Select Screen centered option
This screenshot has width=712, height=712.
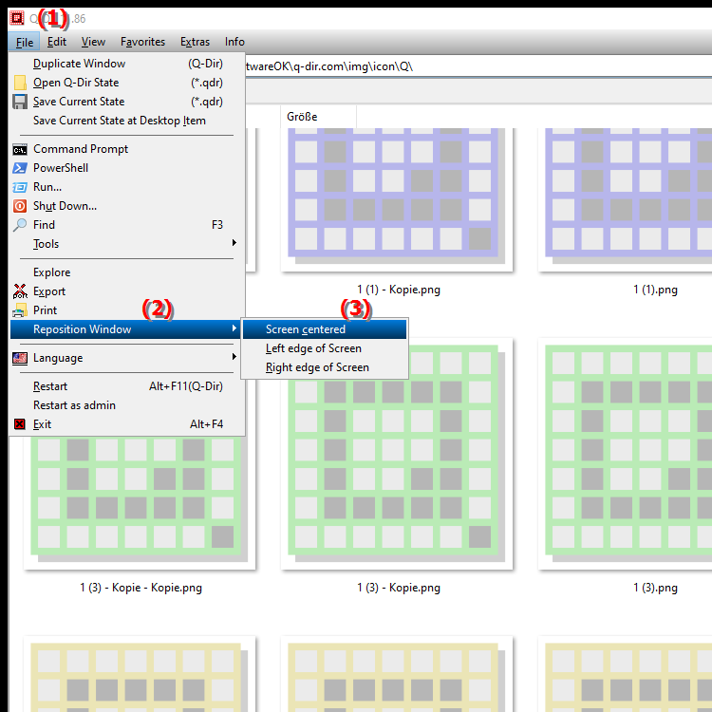tap(325, 329)
